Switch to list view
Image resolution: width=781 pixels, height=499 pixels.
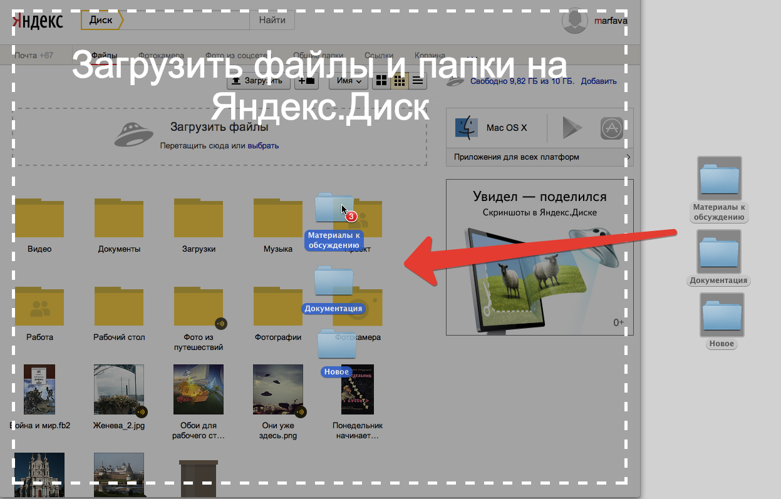(417, 81)
